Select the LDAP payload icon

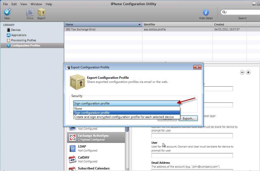point(72,148)
